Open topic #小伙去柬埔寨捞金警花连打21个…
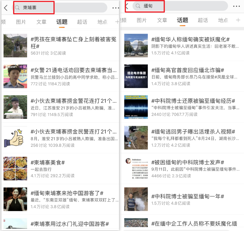 [x=74, y=101]
